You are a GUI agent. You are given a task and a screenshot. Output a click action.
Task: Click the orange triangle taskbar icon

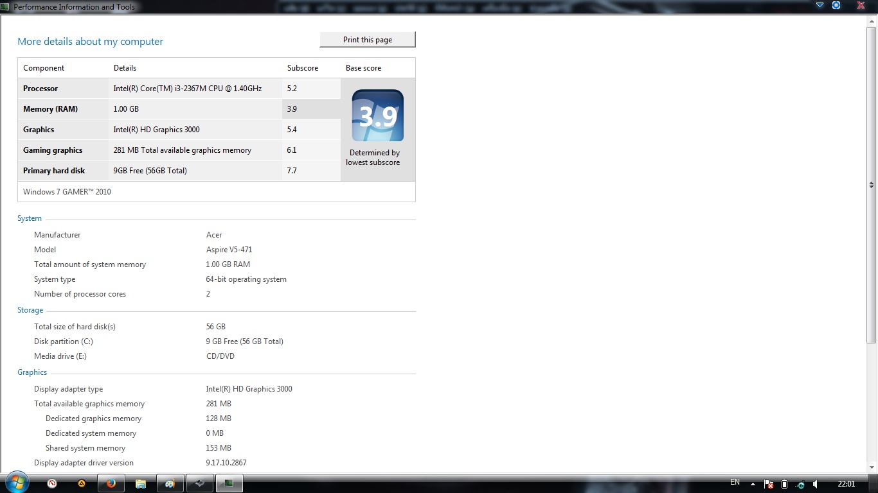[x=82, y=483]
